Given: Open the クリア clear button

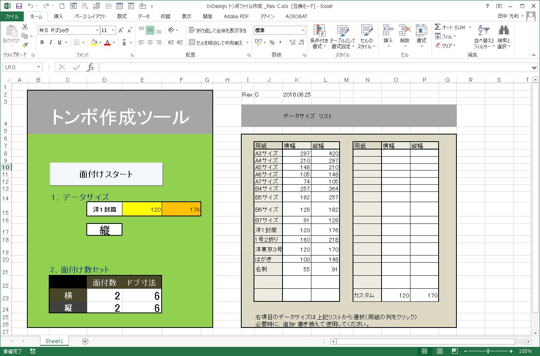Looking at the screenshot, I should [445, 45].
